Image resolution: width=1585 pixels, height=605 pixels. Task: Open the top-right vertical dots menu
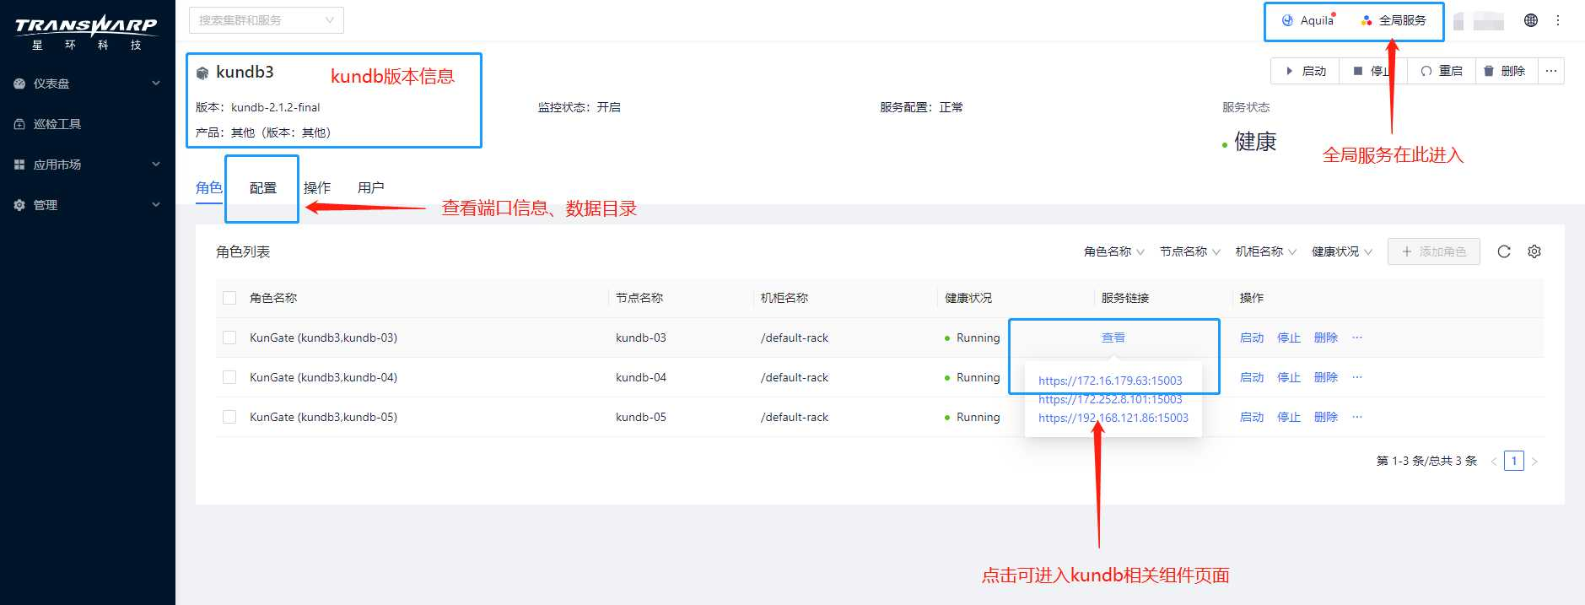click(x=1558, y=20)
